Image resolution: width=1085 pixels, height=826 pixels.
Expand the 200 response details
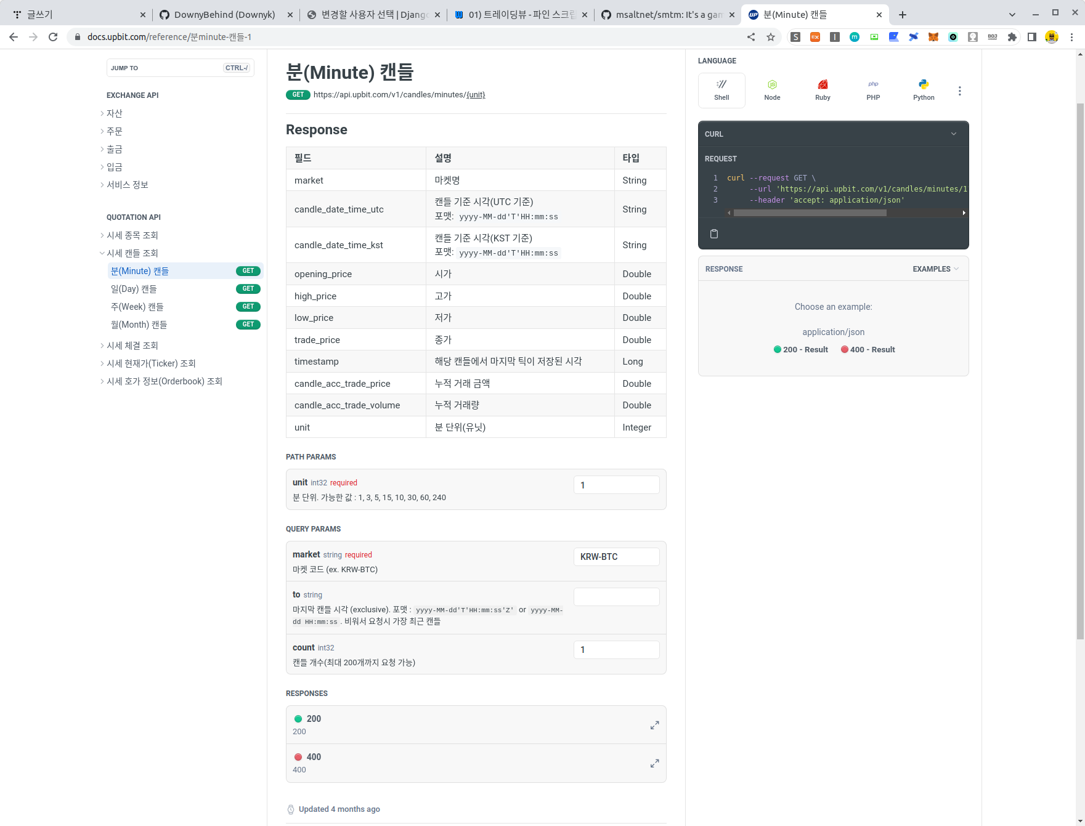click(x=654, y=725)
